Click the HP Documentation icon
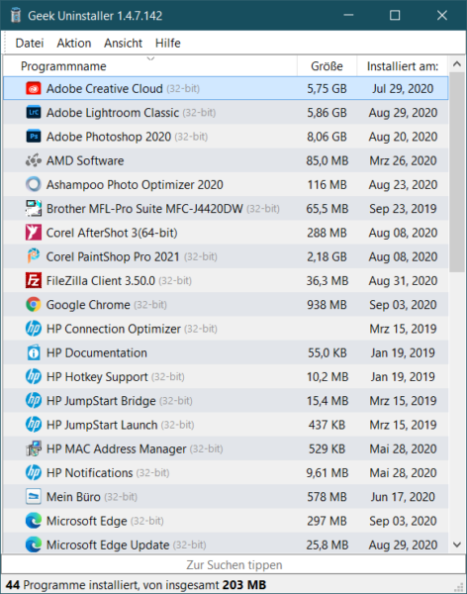 coord(34,352)
